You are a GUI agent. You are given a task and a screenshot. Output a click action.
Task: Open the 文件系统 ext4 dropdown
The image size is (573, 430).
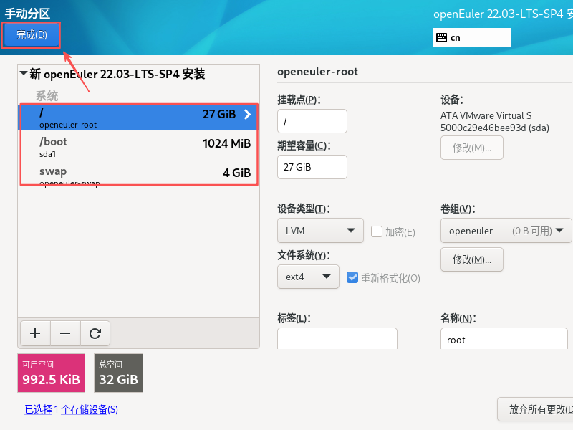pos(308,277)
